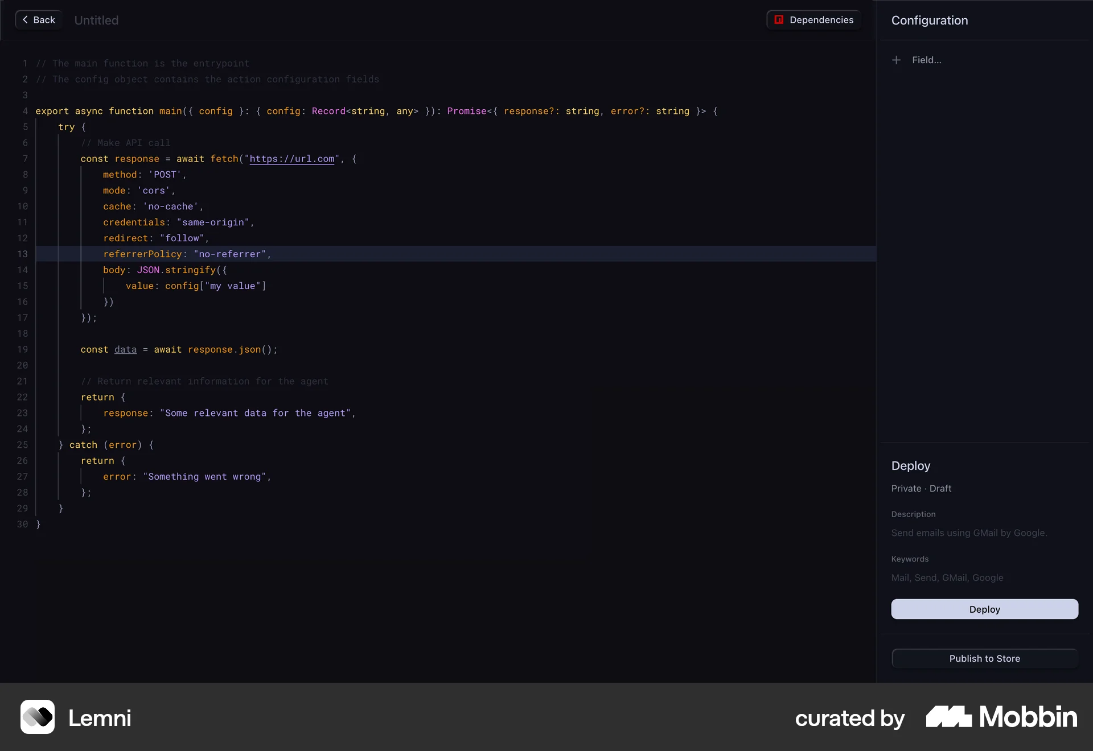This screenshot has height=751, width=1093.
Task: Click the Deploy section heading
Action: 910,465
